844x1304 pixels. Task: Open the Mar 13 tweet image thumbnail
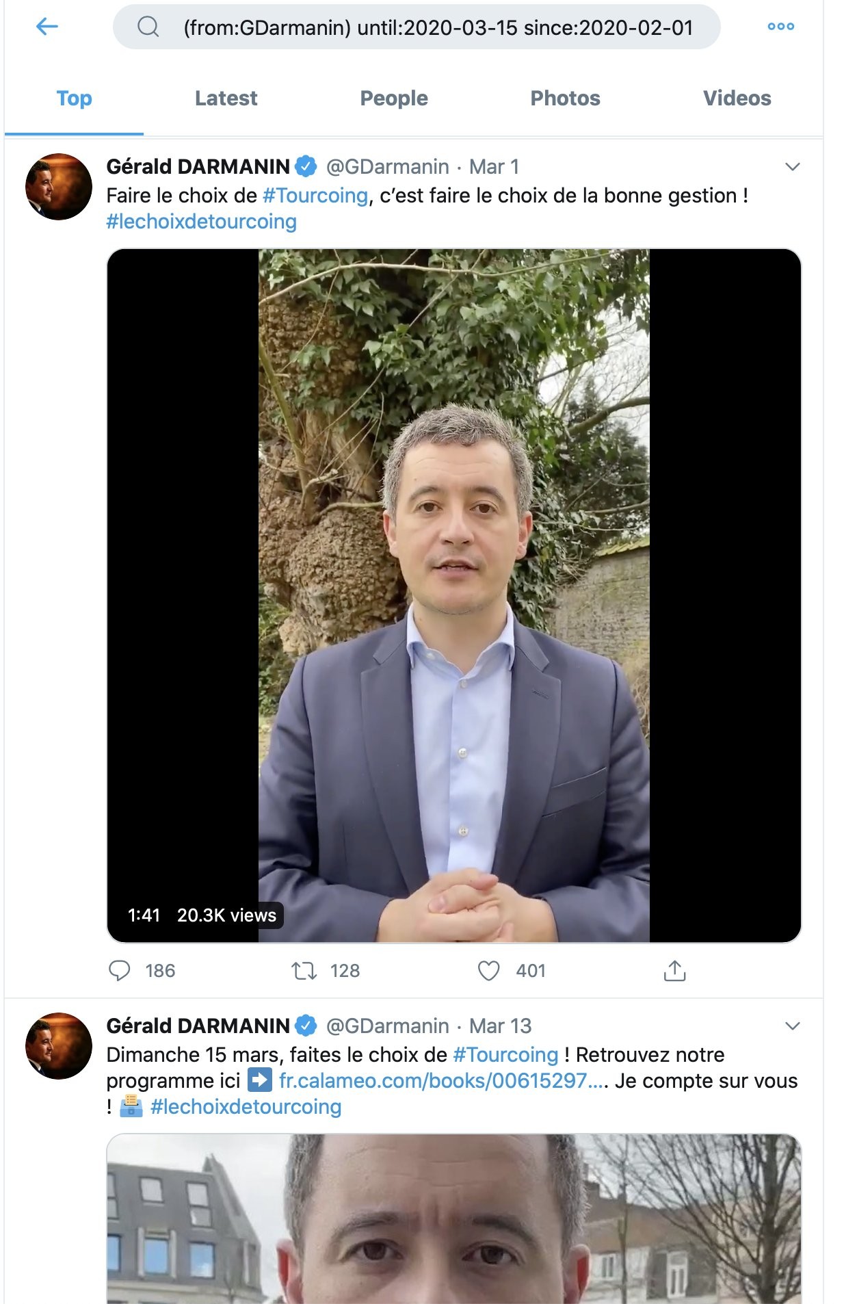454,1218
